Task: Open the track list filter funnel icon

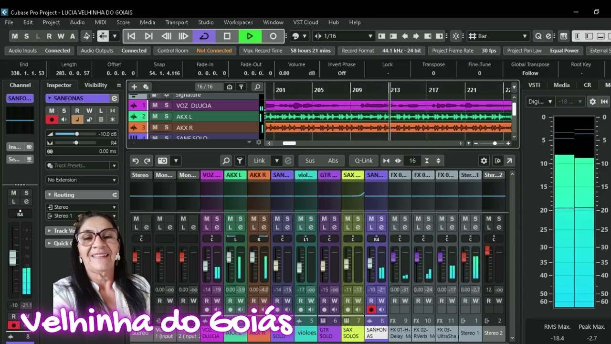Action: pyautogui.click(x=242, y=87)
